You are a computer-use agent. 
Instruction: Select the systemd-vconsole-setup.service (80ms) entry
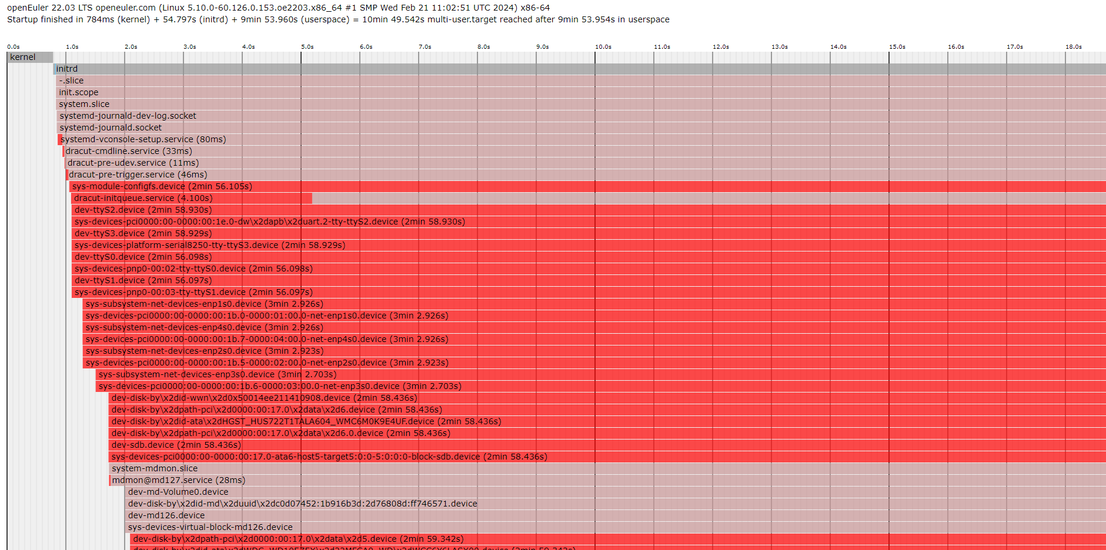(x=143, y=139)
